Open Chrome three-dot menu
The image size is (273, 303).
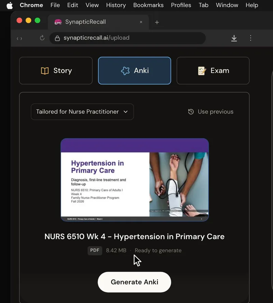(250, 38)
